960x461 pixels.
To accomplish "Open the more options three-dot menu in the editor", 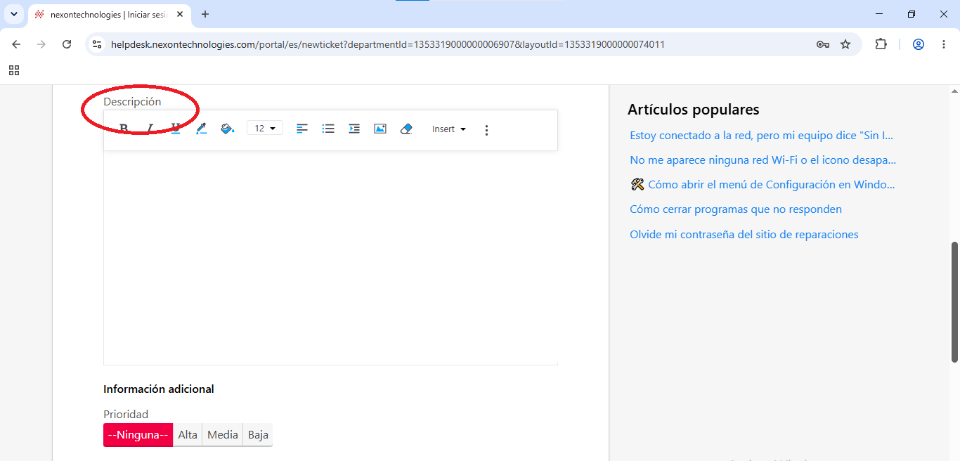I will pos(486,130).
